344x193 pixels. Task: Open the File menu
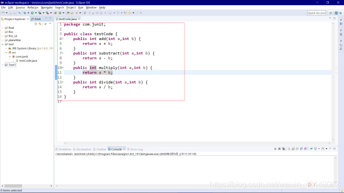pyautogui.click(x=3, y=8)
